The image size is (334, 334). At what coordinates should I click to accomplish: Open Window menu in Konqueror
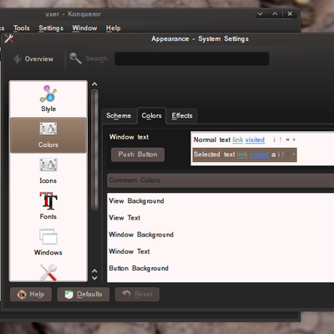pyautogui.click(x=84, y=28)
